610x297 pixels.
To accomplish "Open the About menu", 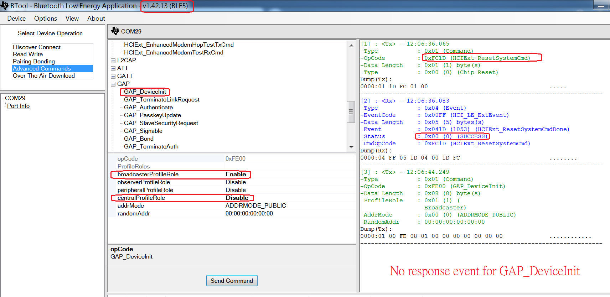I will pos(96,19).
